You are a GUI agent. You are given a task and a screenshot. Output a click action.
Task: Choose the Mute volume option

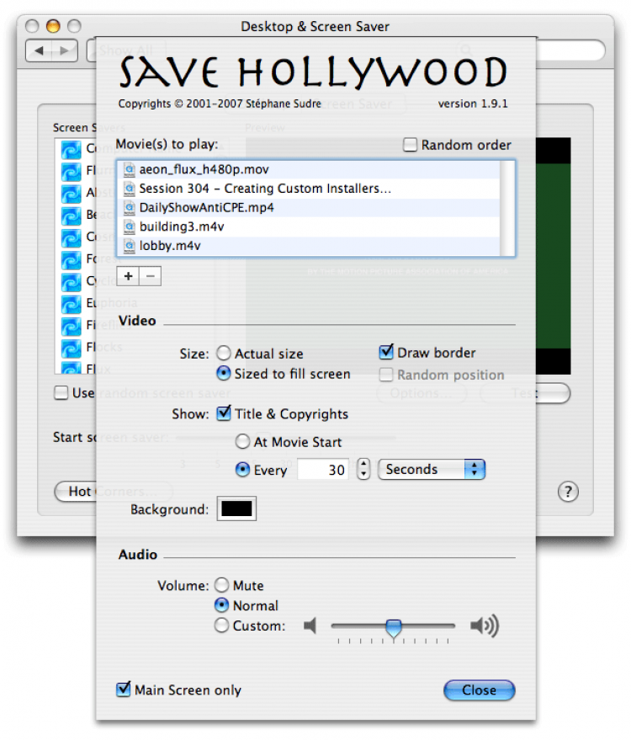point(222,585)
